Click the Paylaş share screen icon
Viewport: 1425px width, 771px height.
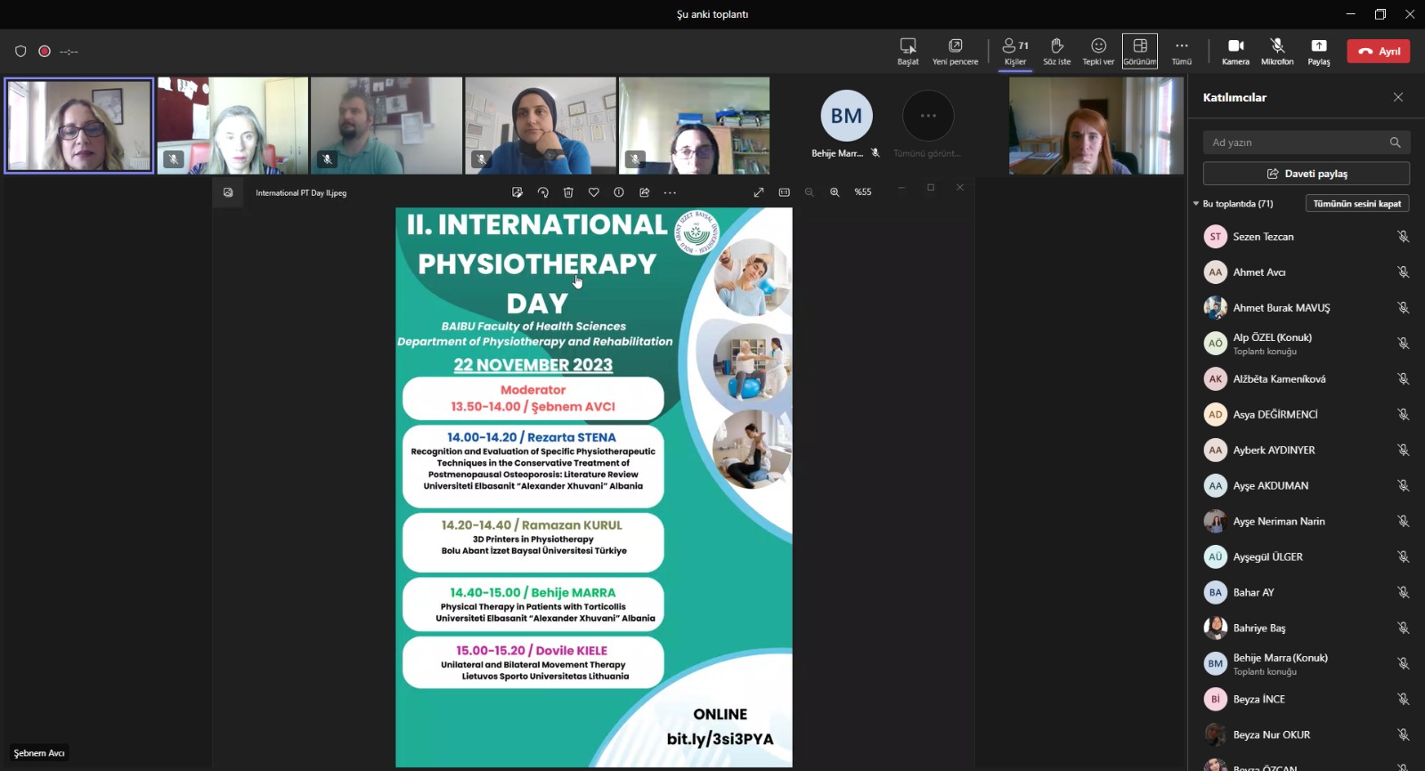(x=1318, y=51)
